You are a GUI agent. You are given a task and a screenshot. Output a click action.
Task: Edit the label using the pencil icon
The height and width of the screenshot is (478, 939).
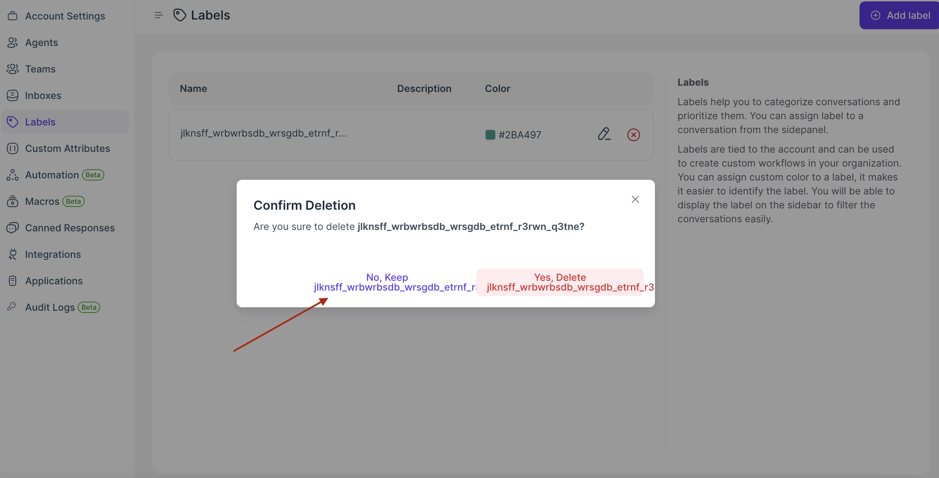pyautogui.click(x=604, y=134)
